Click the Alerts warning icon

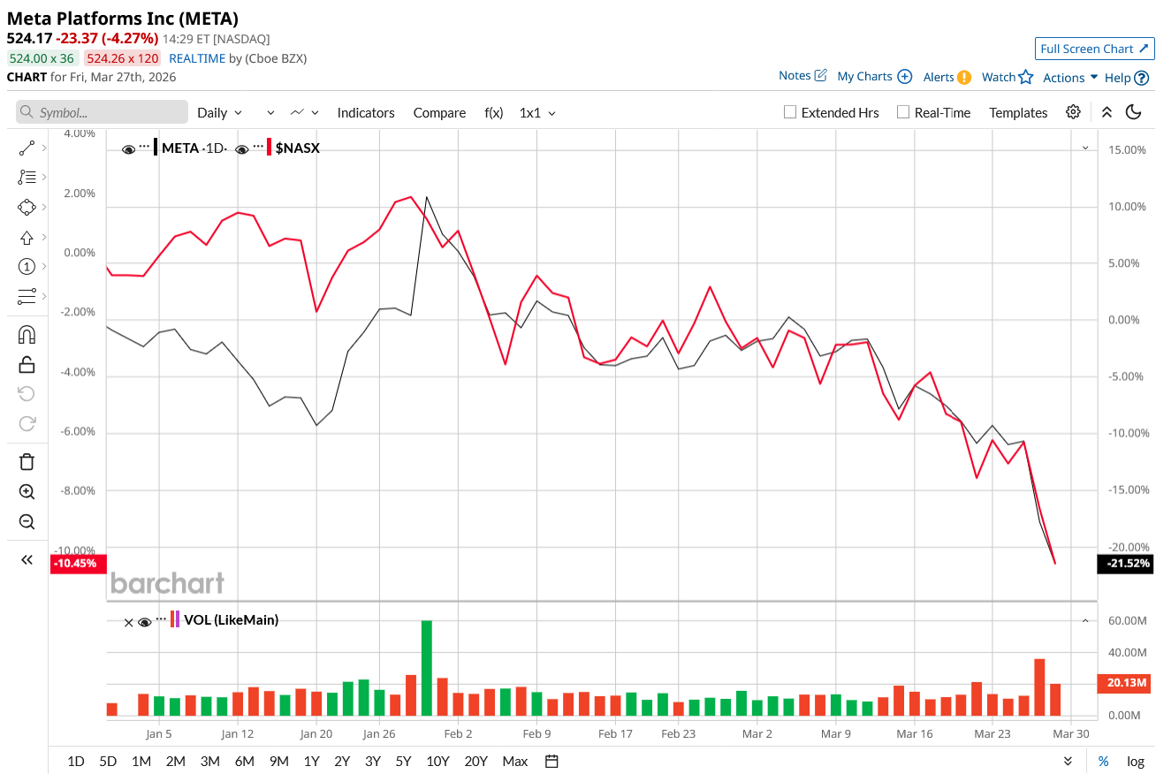pyautogui.click(x=964, y=77)
